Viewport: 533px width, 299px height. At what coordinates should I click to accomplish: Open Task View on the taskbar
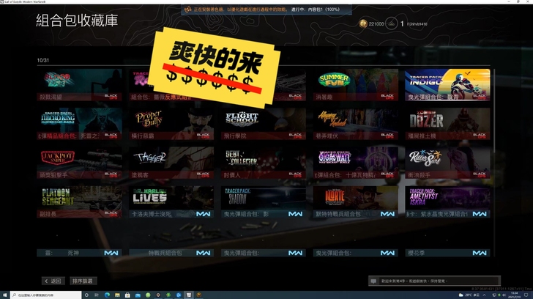pyautogui.click(x=97, y=295)
